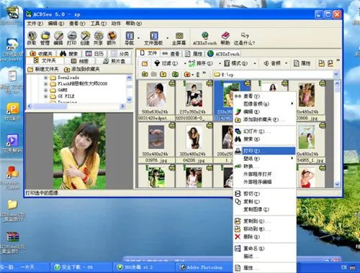Open 安全下载 task in the taskbar
The image size is (360, 273).
pyautogui.click(x=81, y=267)
